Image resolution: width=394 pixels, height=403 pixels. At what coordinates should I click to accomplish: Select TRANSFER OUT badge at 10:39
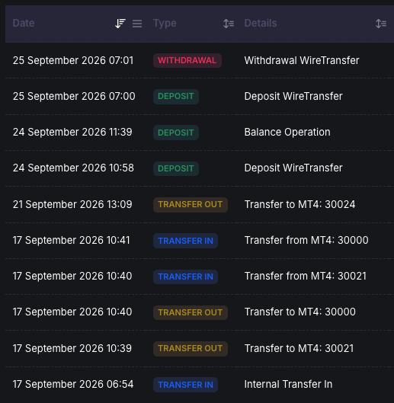click(x=191, y=348)
